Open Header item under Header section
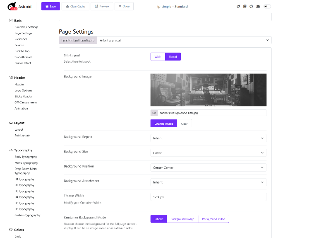Image resolution: width=331 pixels, height=238 pixels. (x=19, y=84)
